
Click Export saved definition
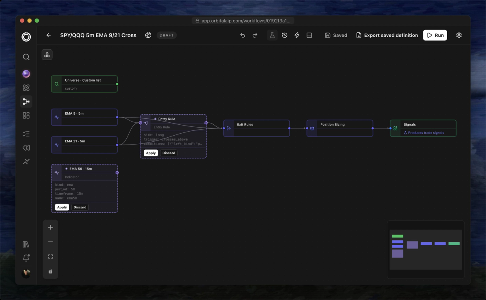click(x=387, y=35)
